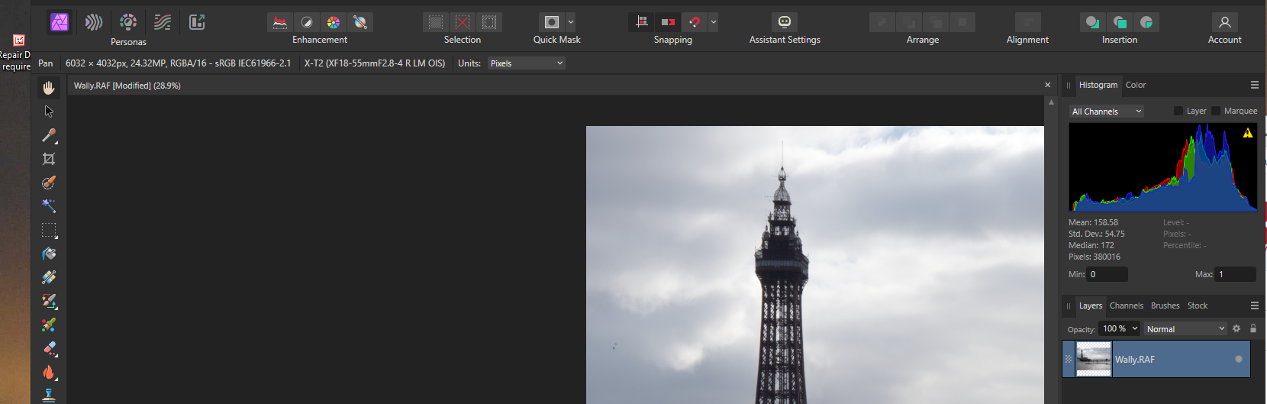Image resolution: width=1267 pixels, height=404 pixels.
Task: Click the first Insertion mode icon
Action: pyautogui.click(x=1093, y=22)
